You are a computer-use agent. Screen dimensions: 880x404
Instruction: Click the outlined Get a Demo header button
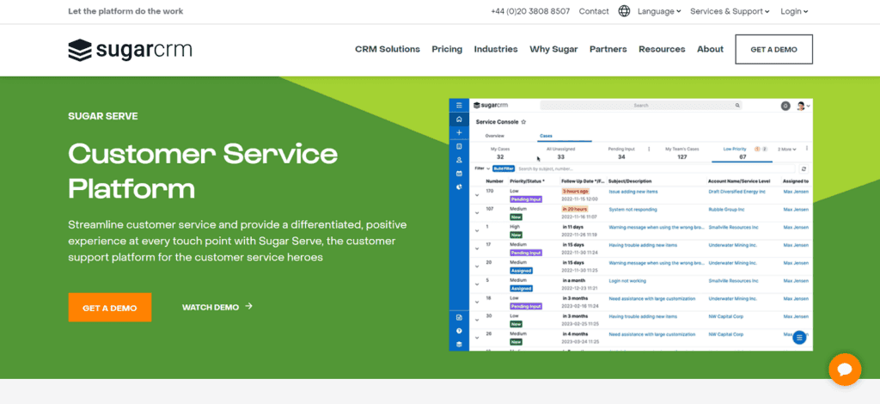pos(774,49)
